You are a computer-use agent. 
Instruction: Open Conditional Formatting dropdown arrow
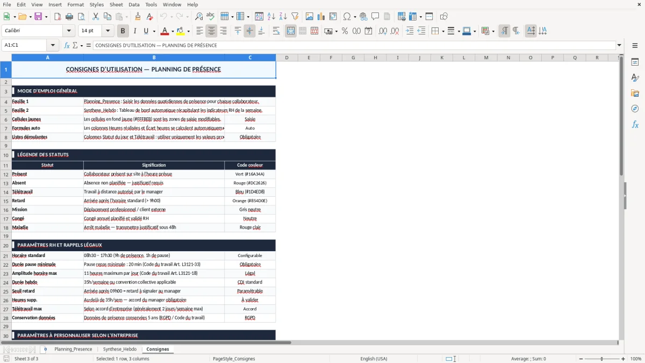[x=493, y=31]
